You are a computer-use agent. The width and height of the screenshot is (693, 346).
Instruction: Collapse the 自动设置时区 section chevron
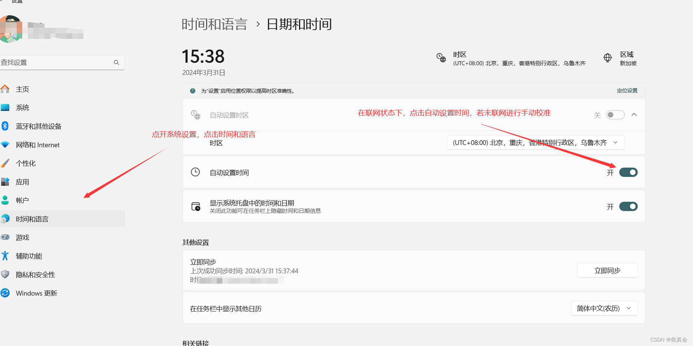click(634, 115)
